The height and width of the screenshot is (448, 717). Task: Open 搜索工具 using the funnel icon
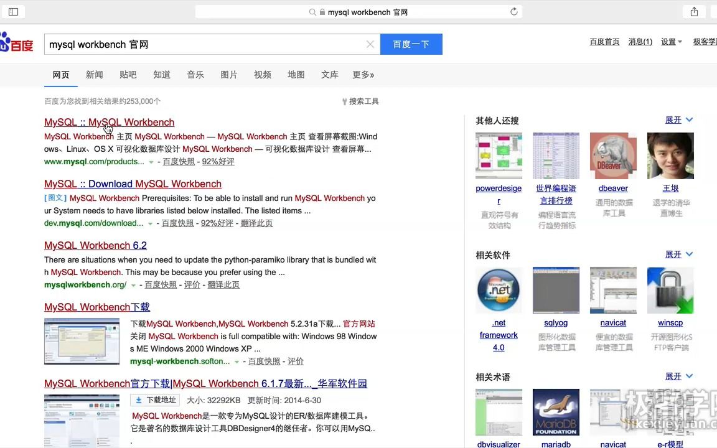click(x=344, y=101)
